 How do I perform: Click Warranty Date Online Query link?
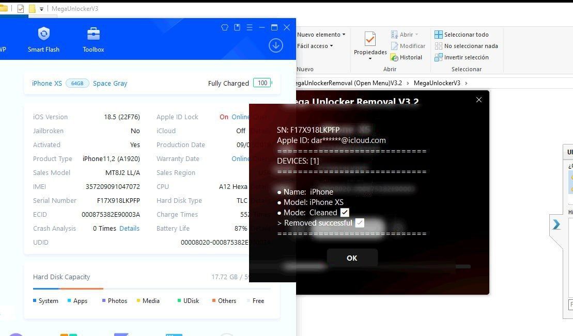[x=240, y=158]
